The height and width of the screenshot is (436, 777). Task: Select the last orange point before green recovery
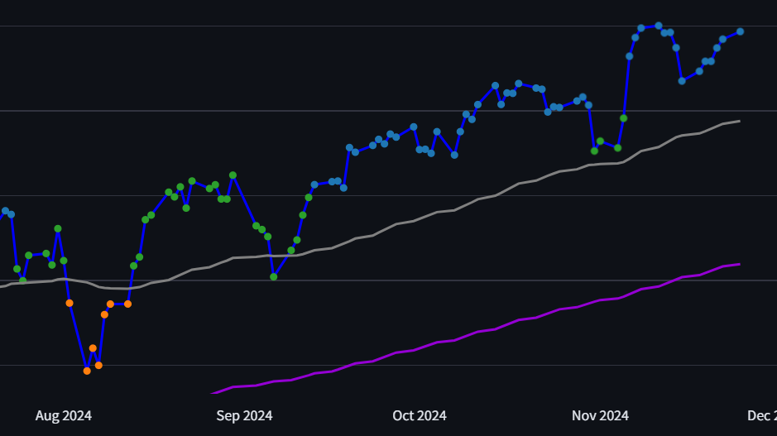127,304
